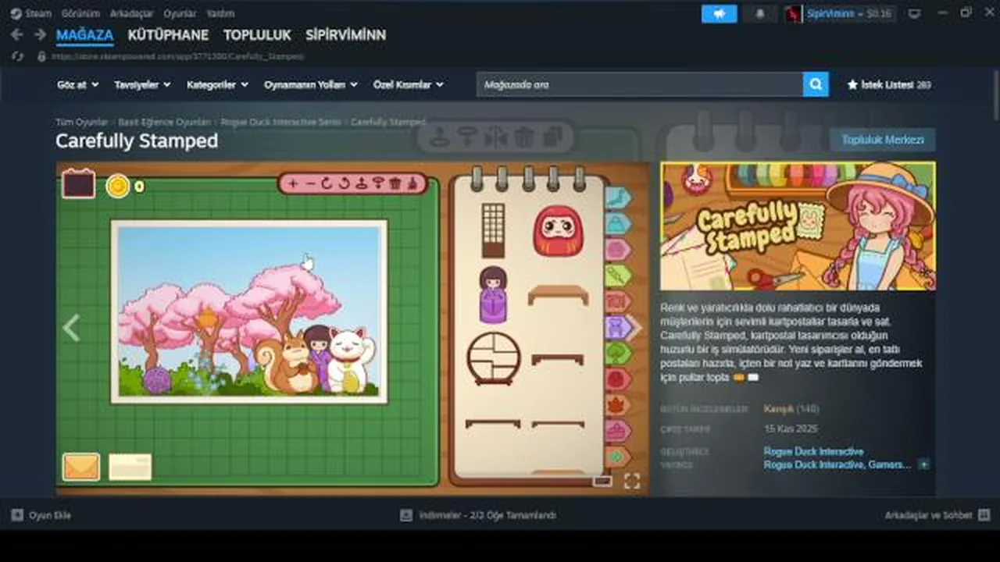The width and height of the screenshot is (1000, 562).
Task: Click Oyun Ekle in the bottom bar
Action: click(49, 515)
